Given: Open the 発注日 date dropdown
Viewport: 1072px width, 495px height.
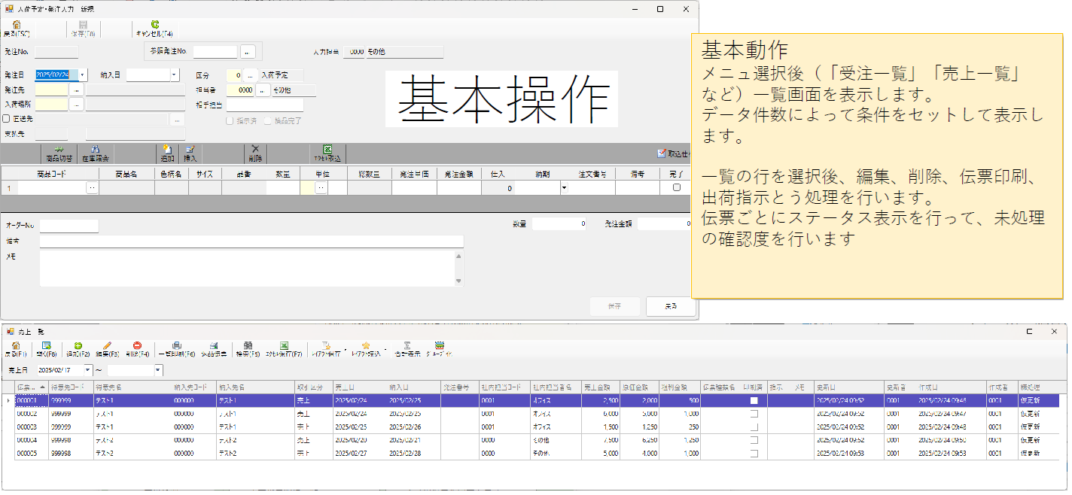Looking at the screenshot, I should click(x=83, y=75).
